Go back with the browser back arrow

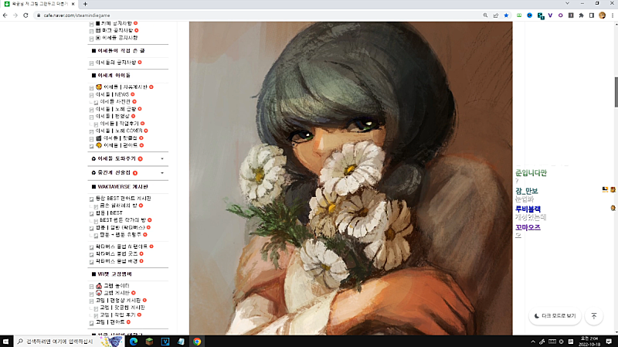click(x=5, y=15)
